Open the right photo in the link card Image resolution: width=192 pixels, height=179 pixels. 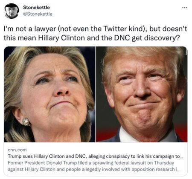(x=142, y=94)
